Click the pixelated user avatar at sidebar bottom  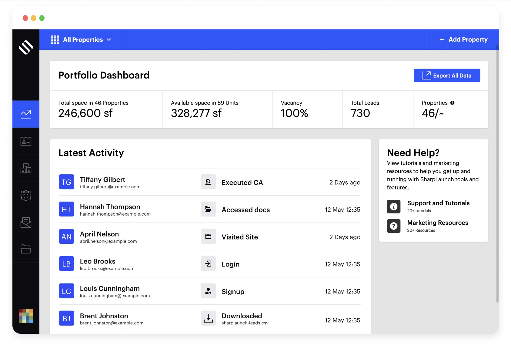click(26, 316)
